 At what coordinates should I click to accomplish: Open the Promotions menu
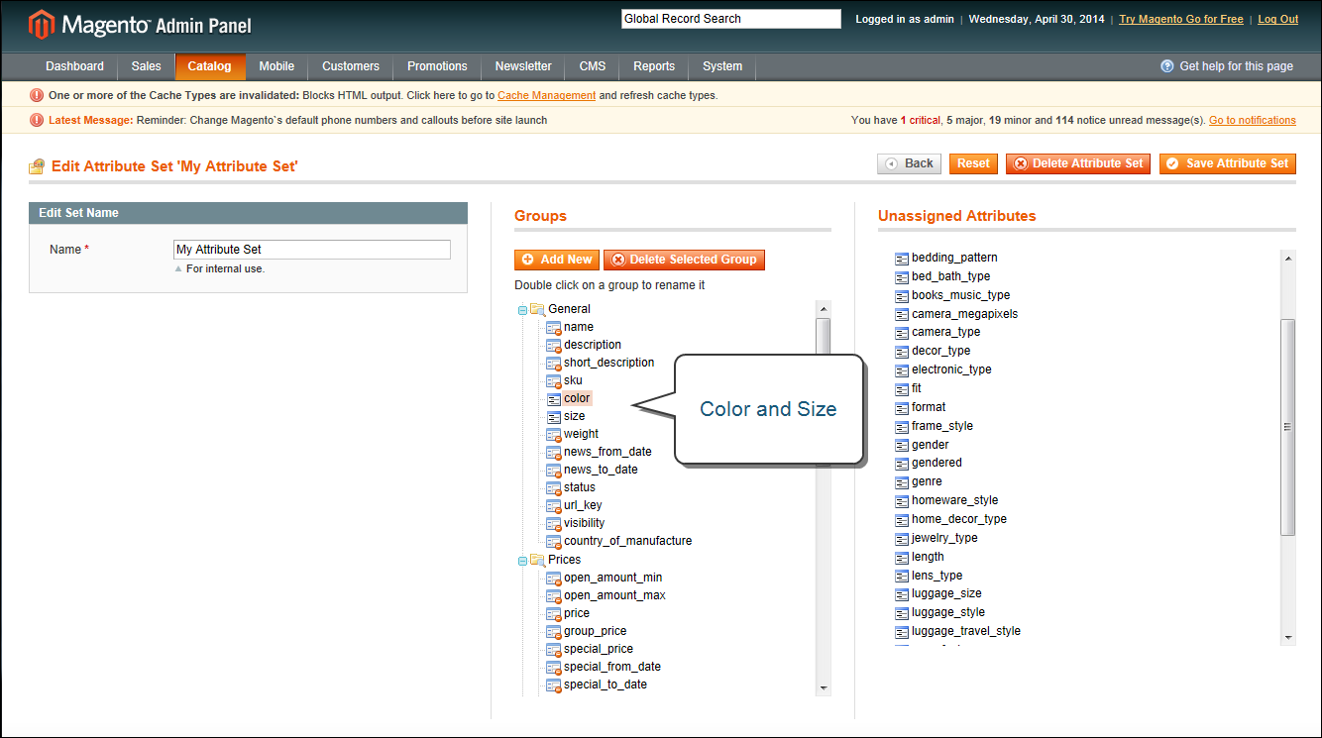[437, 66]
